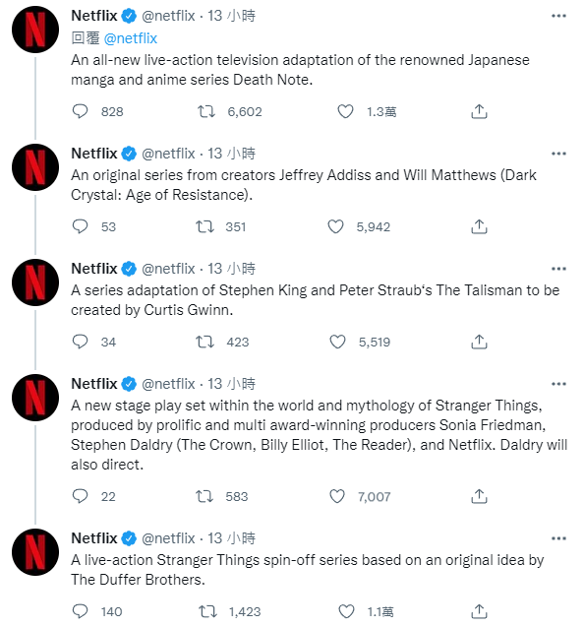Retweet the Death Note adaptation tweet

(206, 111)
